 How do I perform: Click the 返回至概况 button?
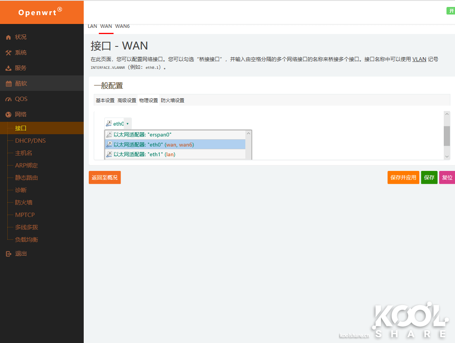(x=105, y=177)
